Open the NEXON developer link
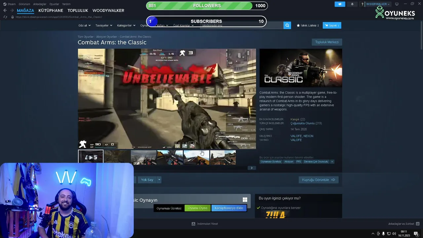Viewport: 423px width, 238px height. coord(308,136)
